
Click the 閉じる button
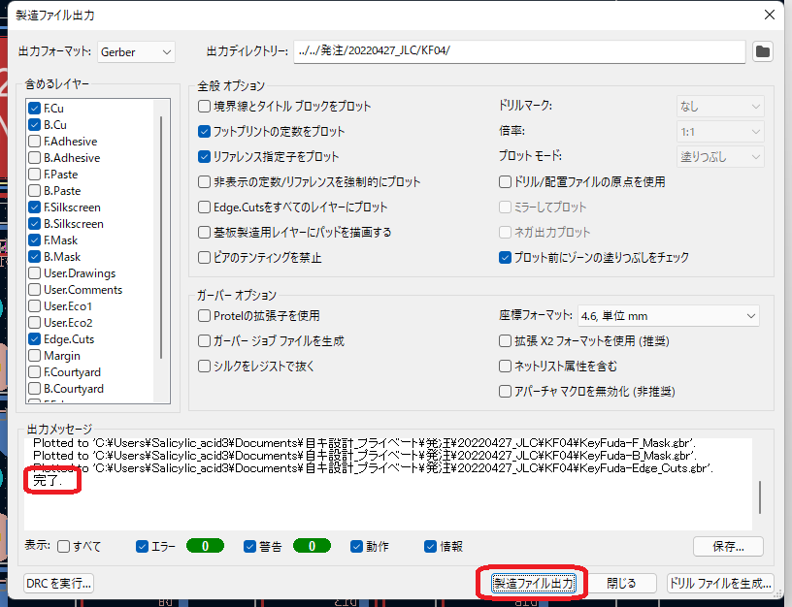(621, 584)
